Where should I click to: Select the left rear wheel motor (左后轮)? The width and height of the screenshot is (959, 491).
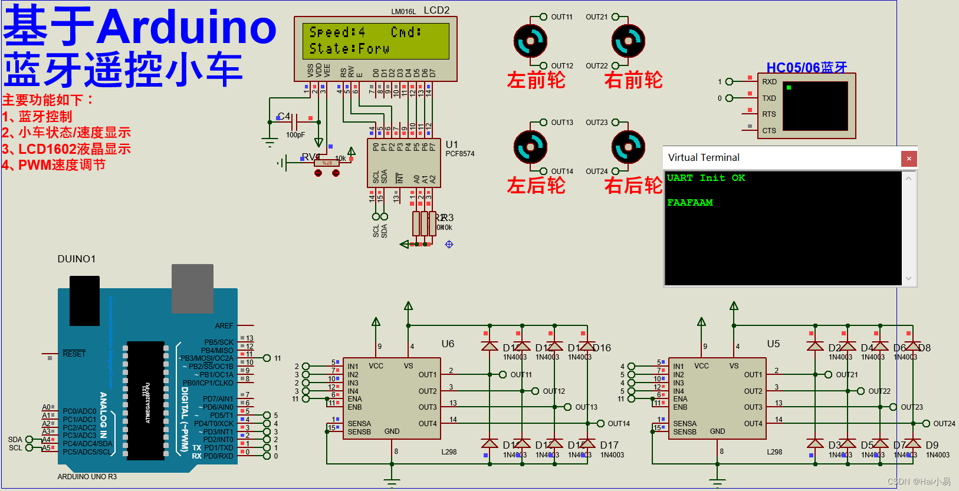pyautogui.click(x=530, y=147)
